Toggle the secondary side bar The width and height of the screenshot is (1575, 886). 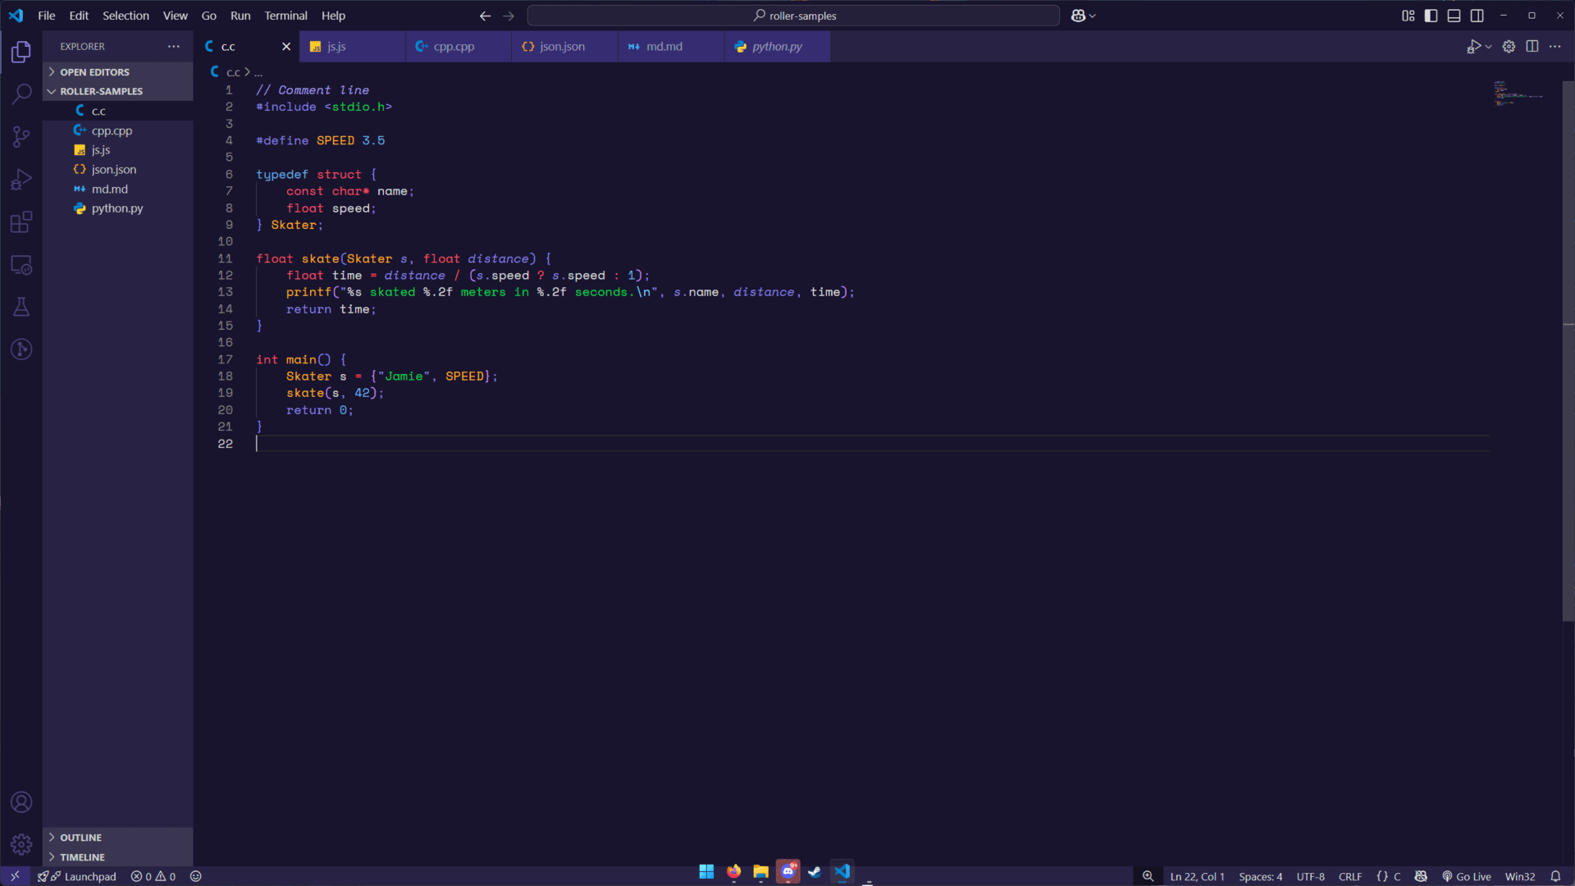pyautogui.click(x=1477, y=16)
